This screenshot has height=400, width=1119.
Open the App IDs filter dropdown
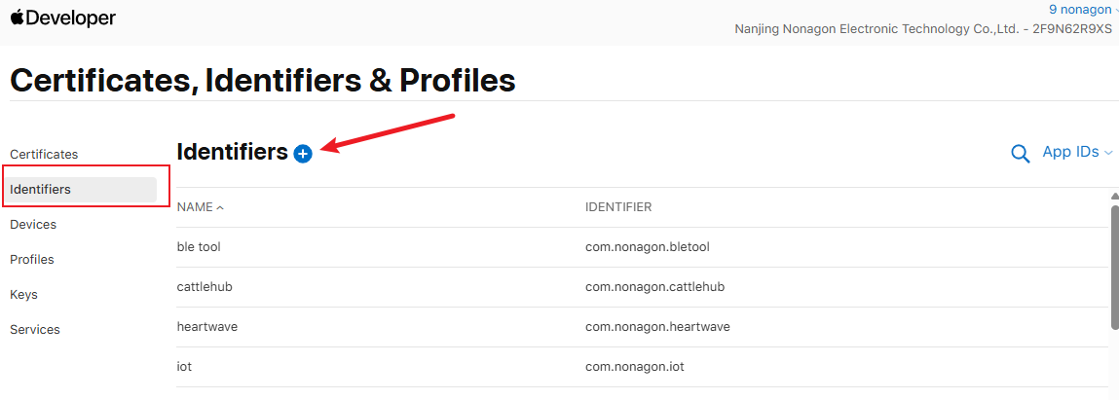(1077, 152)
